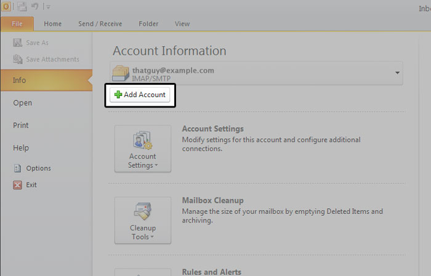Click the Add Account button
431x276 pixels.
pos(140,95)
